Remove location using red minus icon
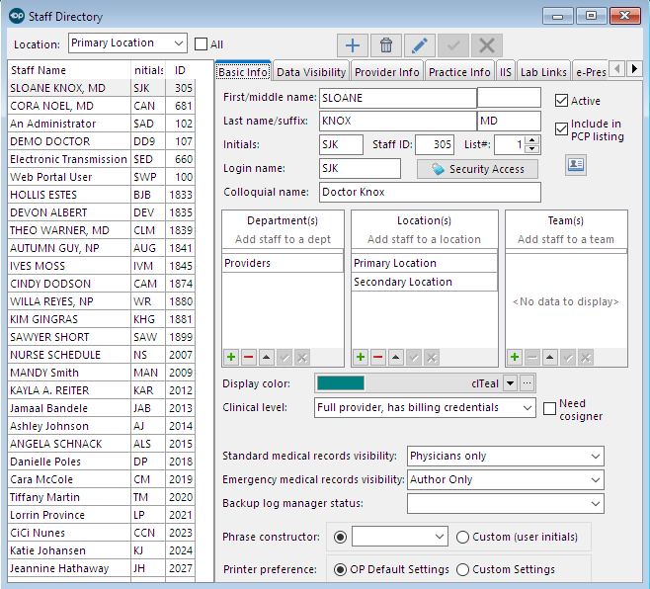This screenshot has width=650, height=589. [377, 357]
